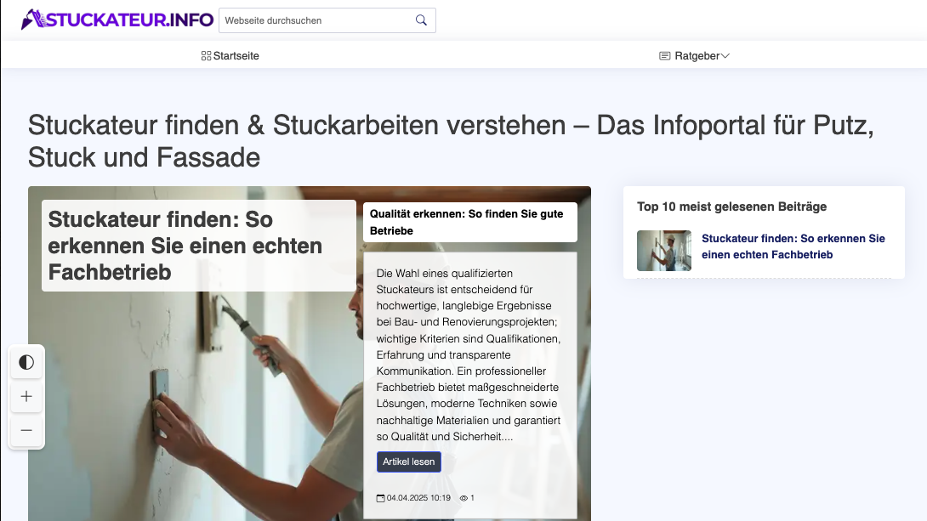This screenshot has width=927, height=521.
Task: Expand the Ratgeber dropdown chevron
Action: click(726, 55)
